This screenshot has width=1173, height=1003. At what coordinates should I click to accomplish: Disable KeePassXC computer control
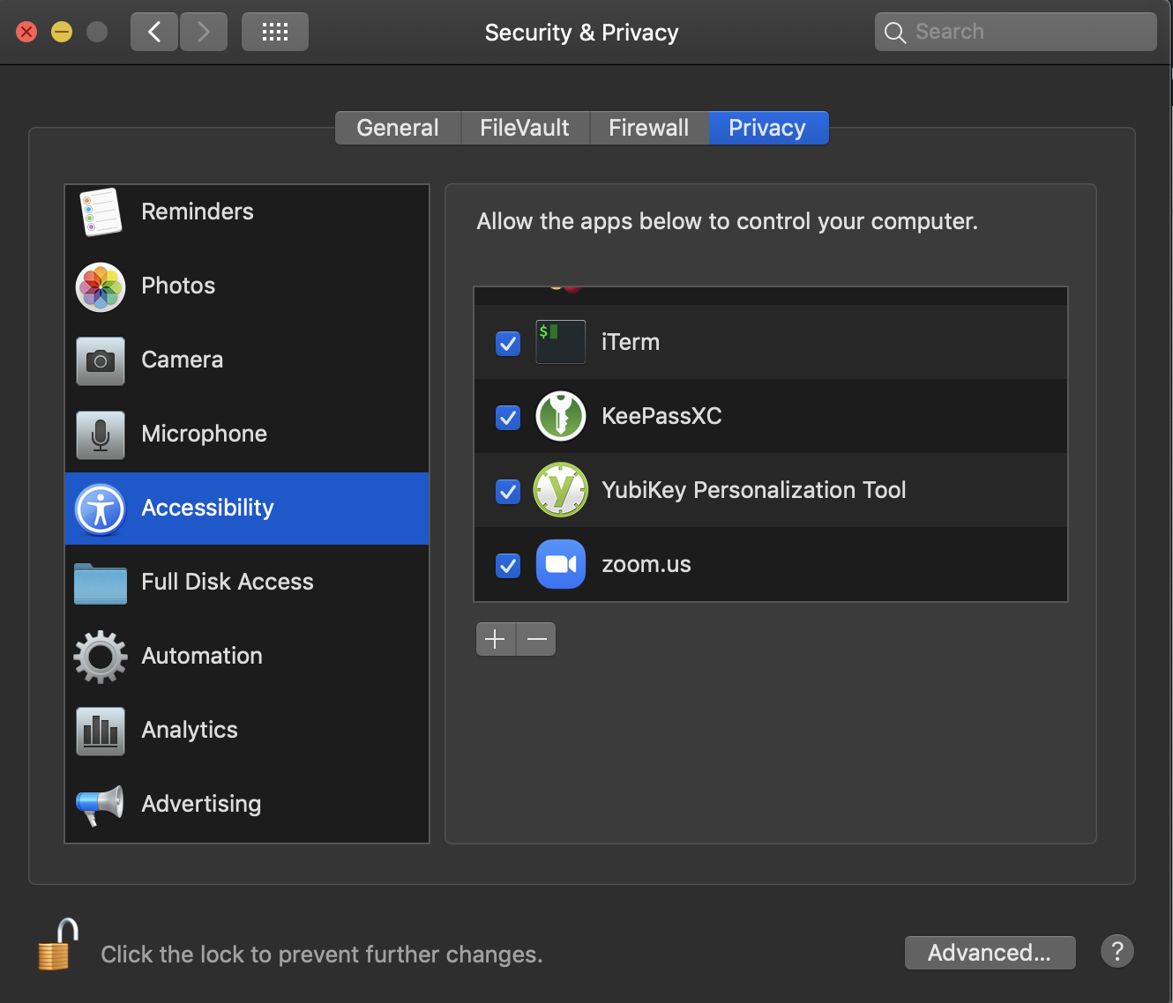click(x=507, y=418)
